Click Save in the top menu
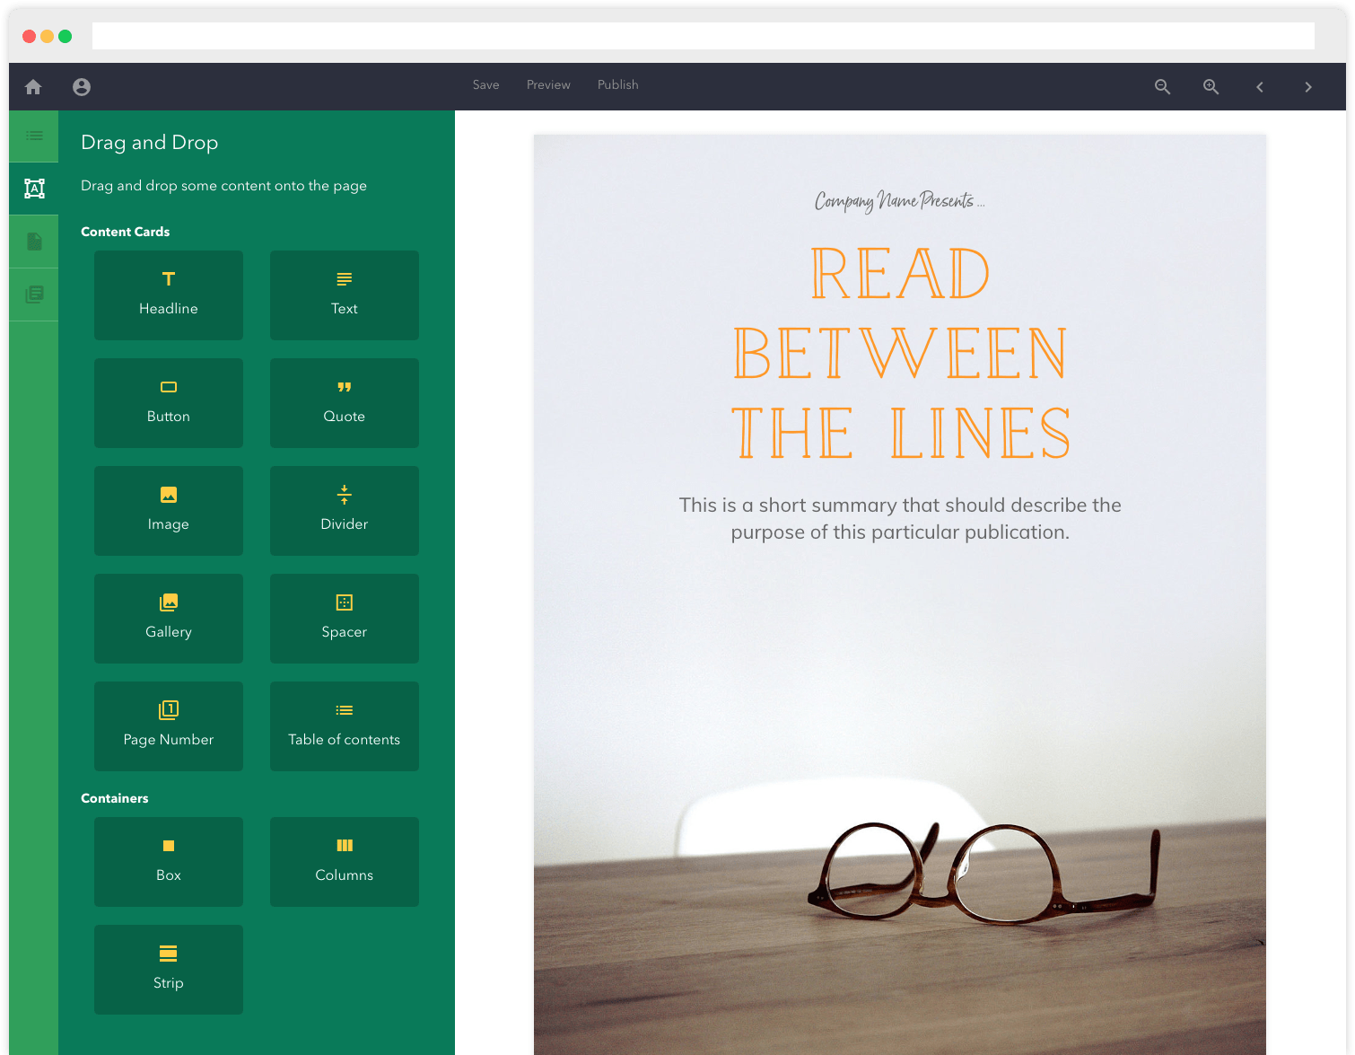The width and height of the screenshot is (1355, 1055). pos(485,84)
